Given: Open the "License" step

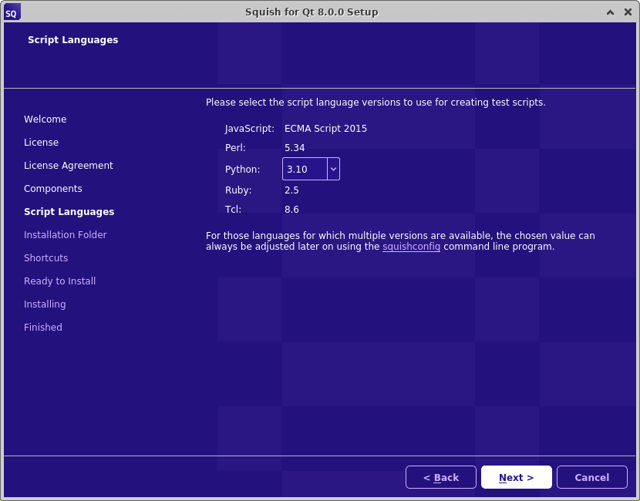Looking at the screenshot, I should (41, 142).
